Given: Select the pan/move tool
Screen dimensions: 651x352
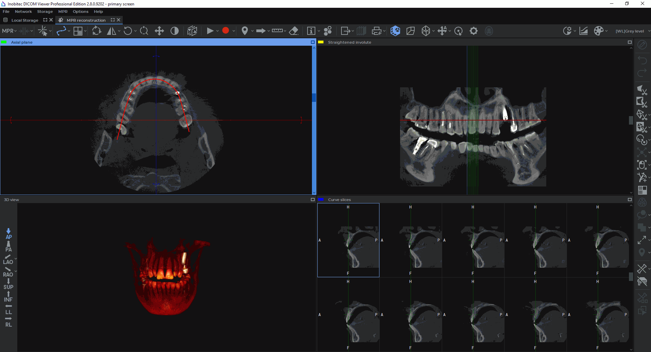Looking at the screenshot, I should coord(159,31).
